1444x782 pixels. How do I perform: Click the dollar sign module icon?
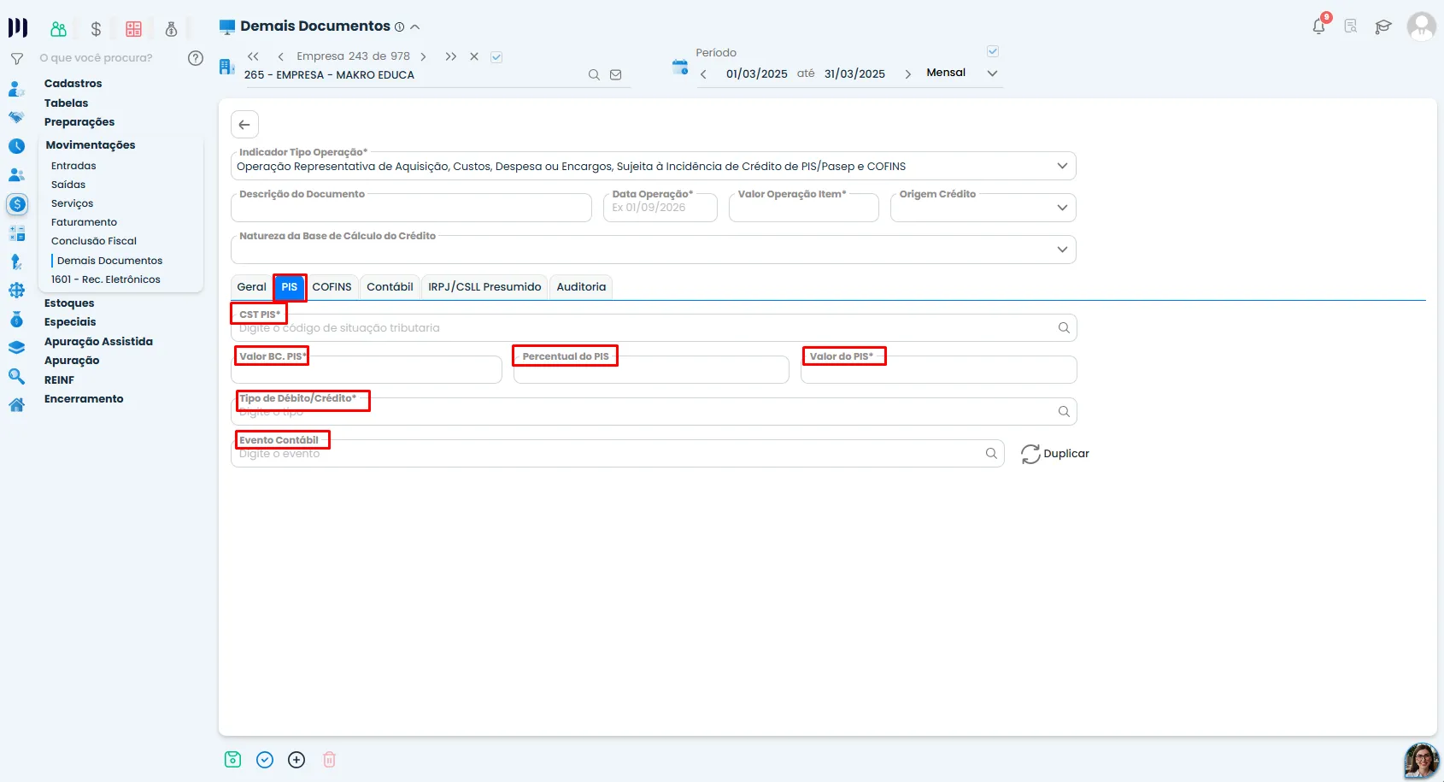tap(96, 29)
